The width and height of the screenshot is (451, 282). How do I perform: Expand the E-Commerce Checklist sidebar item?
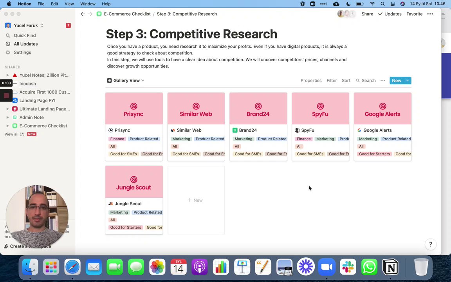8,126
